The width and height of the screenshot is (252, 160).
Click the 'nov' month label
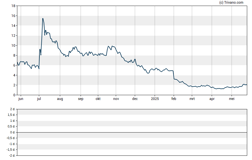pyautogui.click(x=116, y=99)
